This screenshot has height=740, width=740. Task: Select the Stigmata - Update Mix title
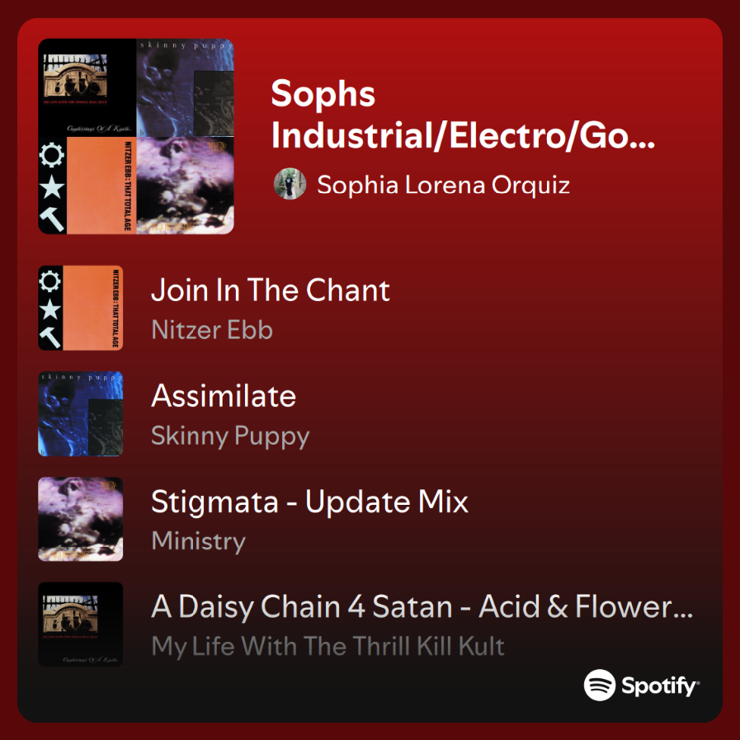pos(309,502)
